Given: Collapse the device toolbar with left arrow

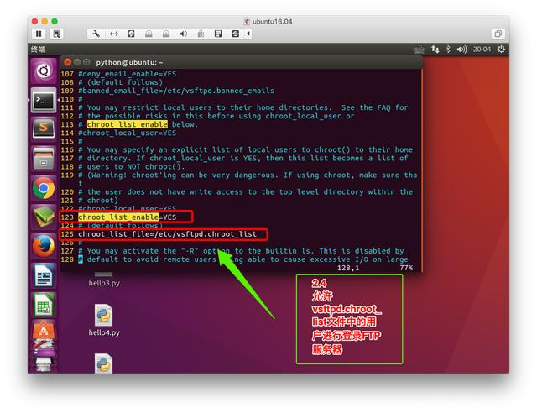Looking at the screenshot, I should pyautogui.click(x=248, y=34).
